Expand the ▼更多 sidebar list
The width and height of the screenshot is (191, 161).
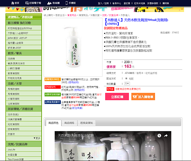click(37, 138)
